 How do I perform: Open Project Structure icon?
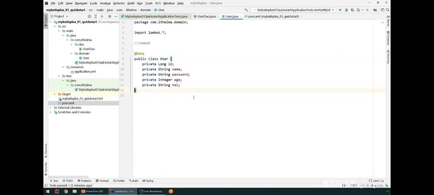(375, 10)
